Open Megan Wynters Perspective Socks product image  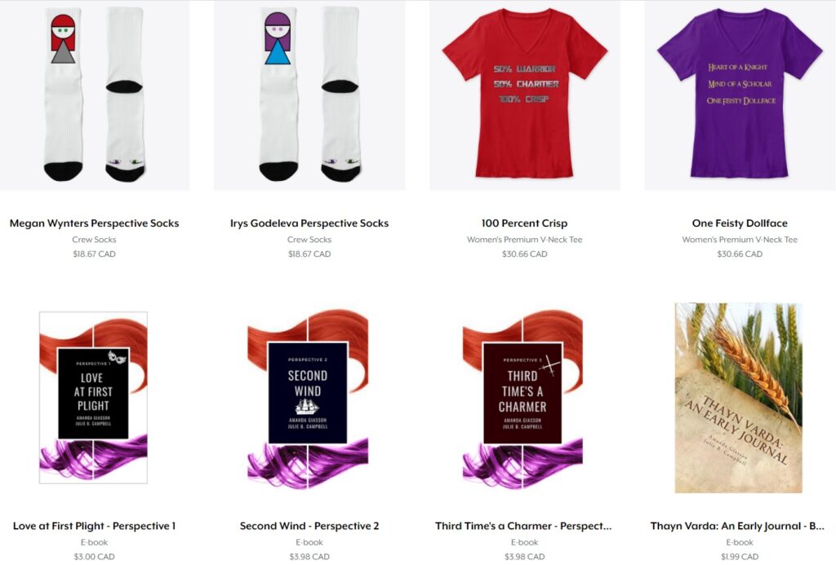[95, 95]
